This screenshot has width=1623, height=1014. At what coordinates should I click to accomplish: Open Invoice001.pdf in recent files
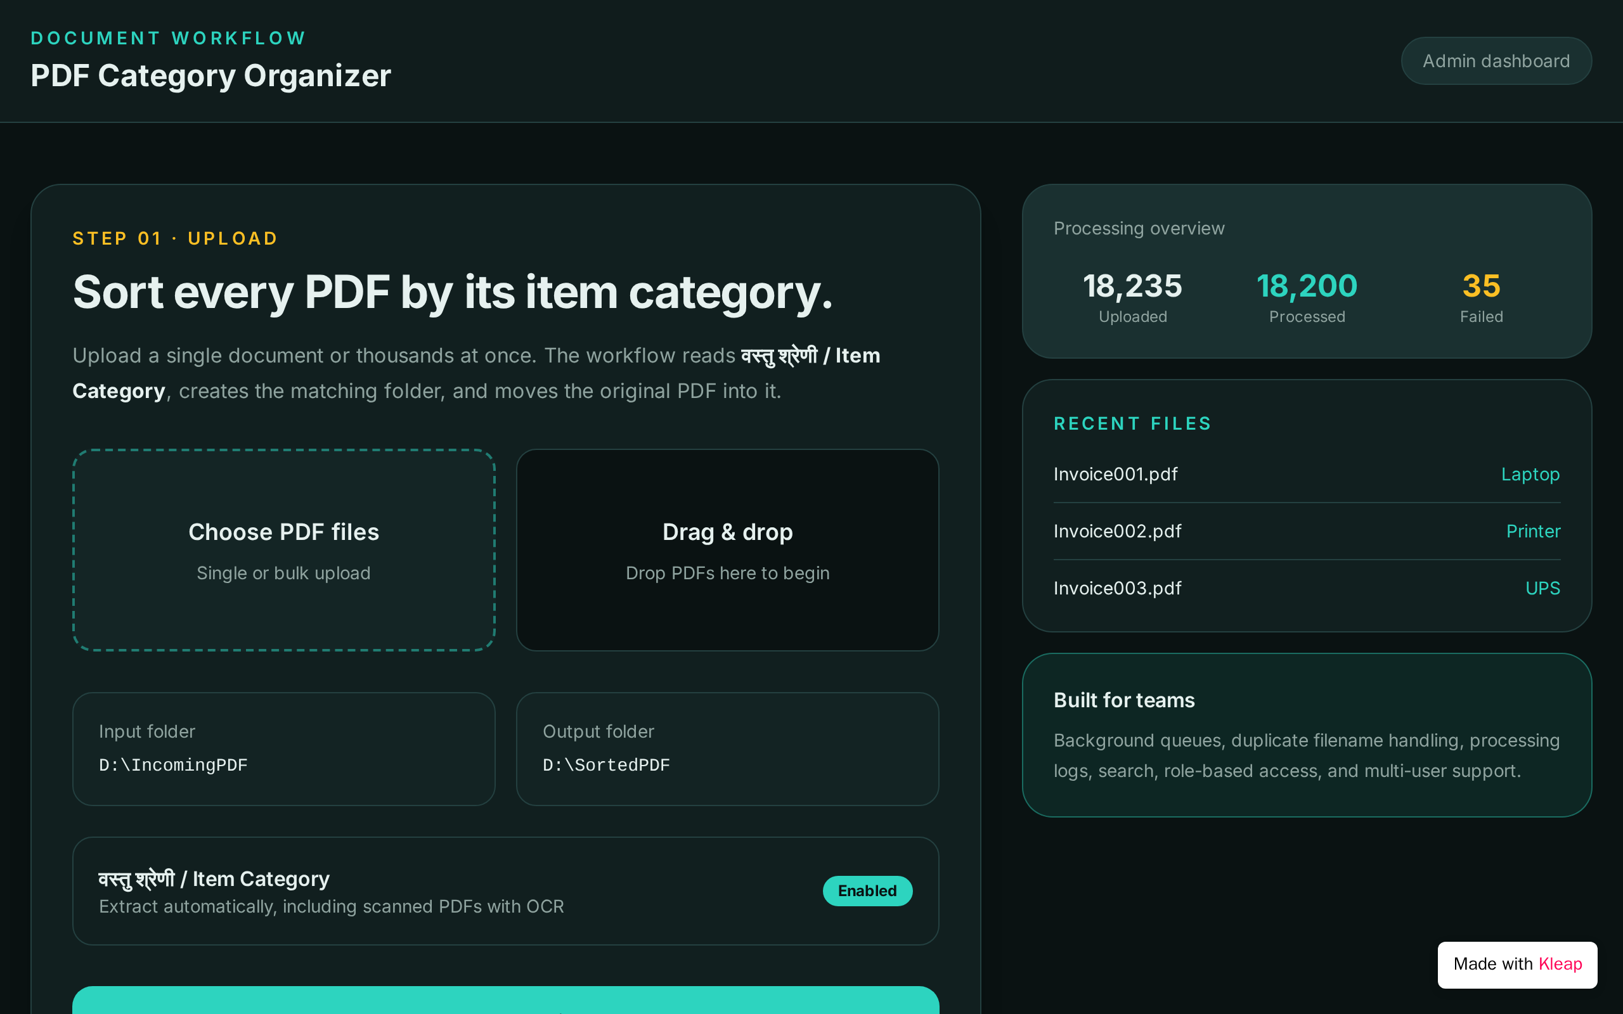[x=1115, y=474]
